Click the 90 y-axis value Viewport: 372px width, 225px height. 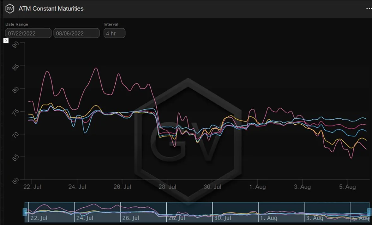(x=16, y=44)
